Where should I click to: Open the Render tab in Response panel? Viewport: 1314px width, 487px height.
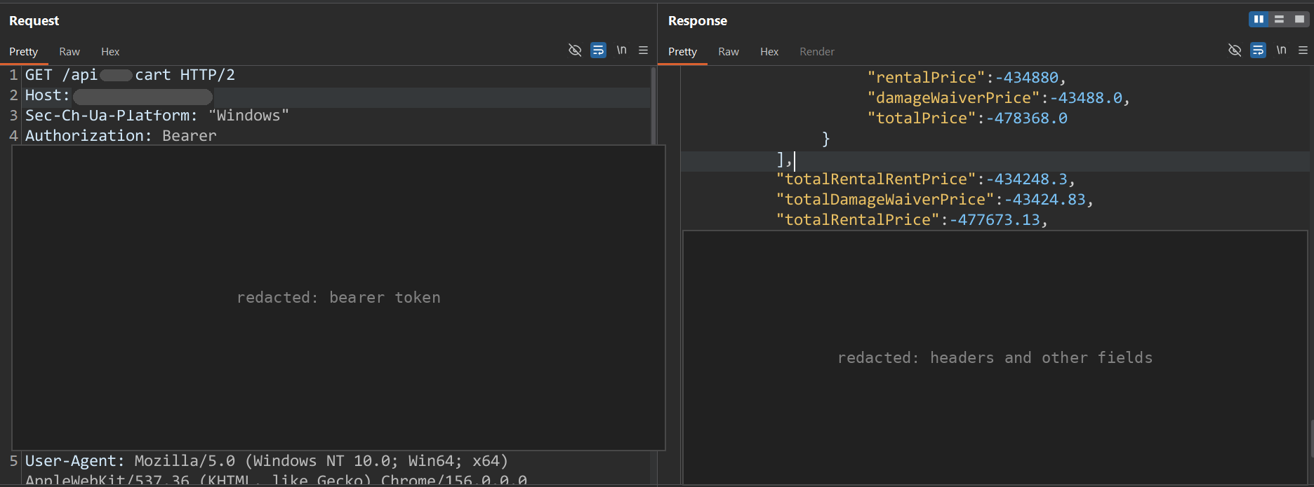(817, 52)
